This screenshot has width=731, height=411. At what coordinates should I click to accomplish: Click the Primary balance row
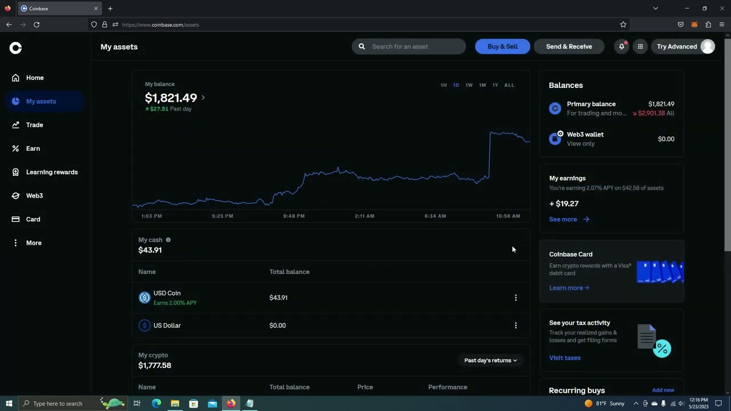tap(612, 108)
